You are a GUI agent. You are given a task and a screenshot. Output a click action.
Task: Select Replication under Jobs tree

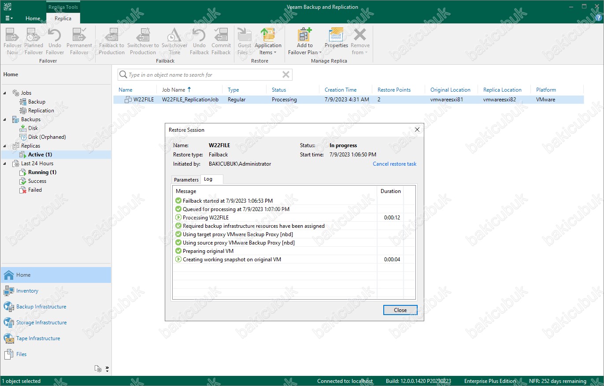click(41, 111)
